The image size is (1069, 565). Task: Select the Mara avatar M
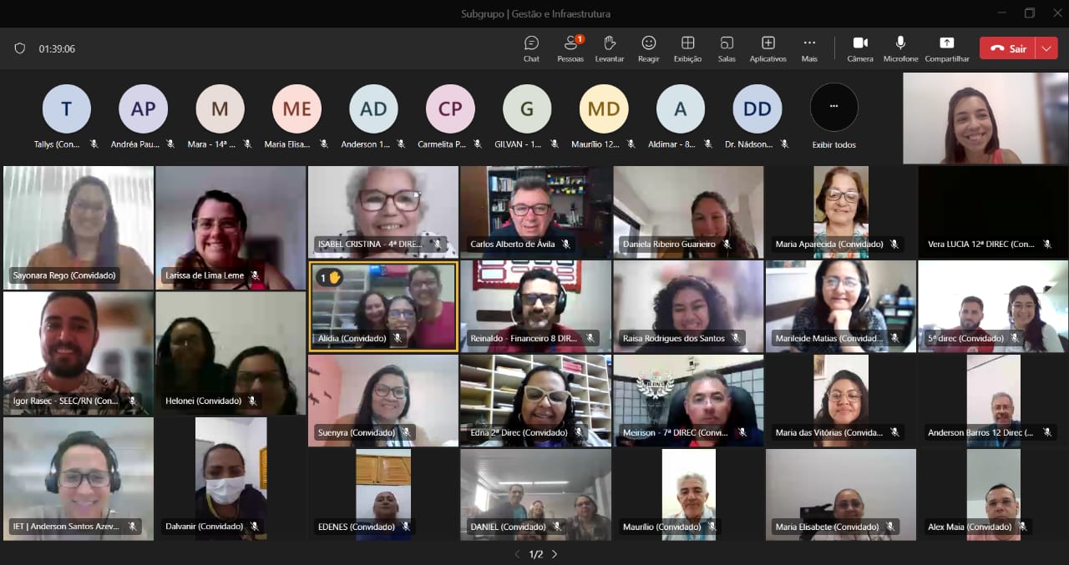(220, 108)
